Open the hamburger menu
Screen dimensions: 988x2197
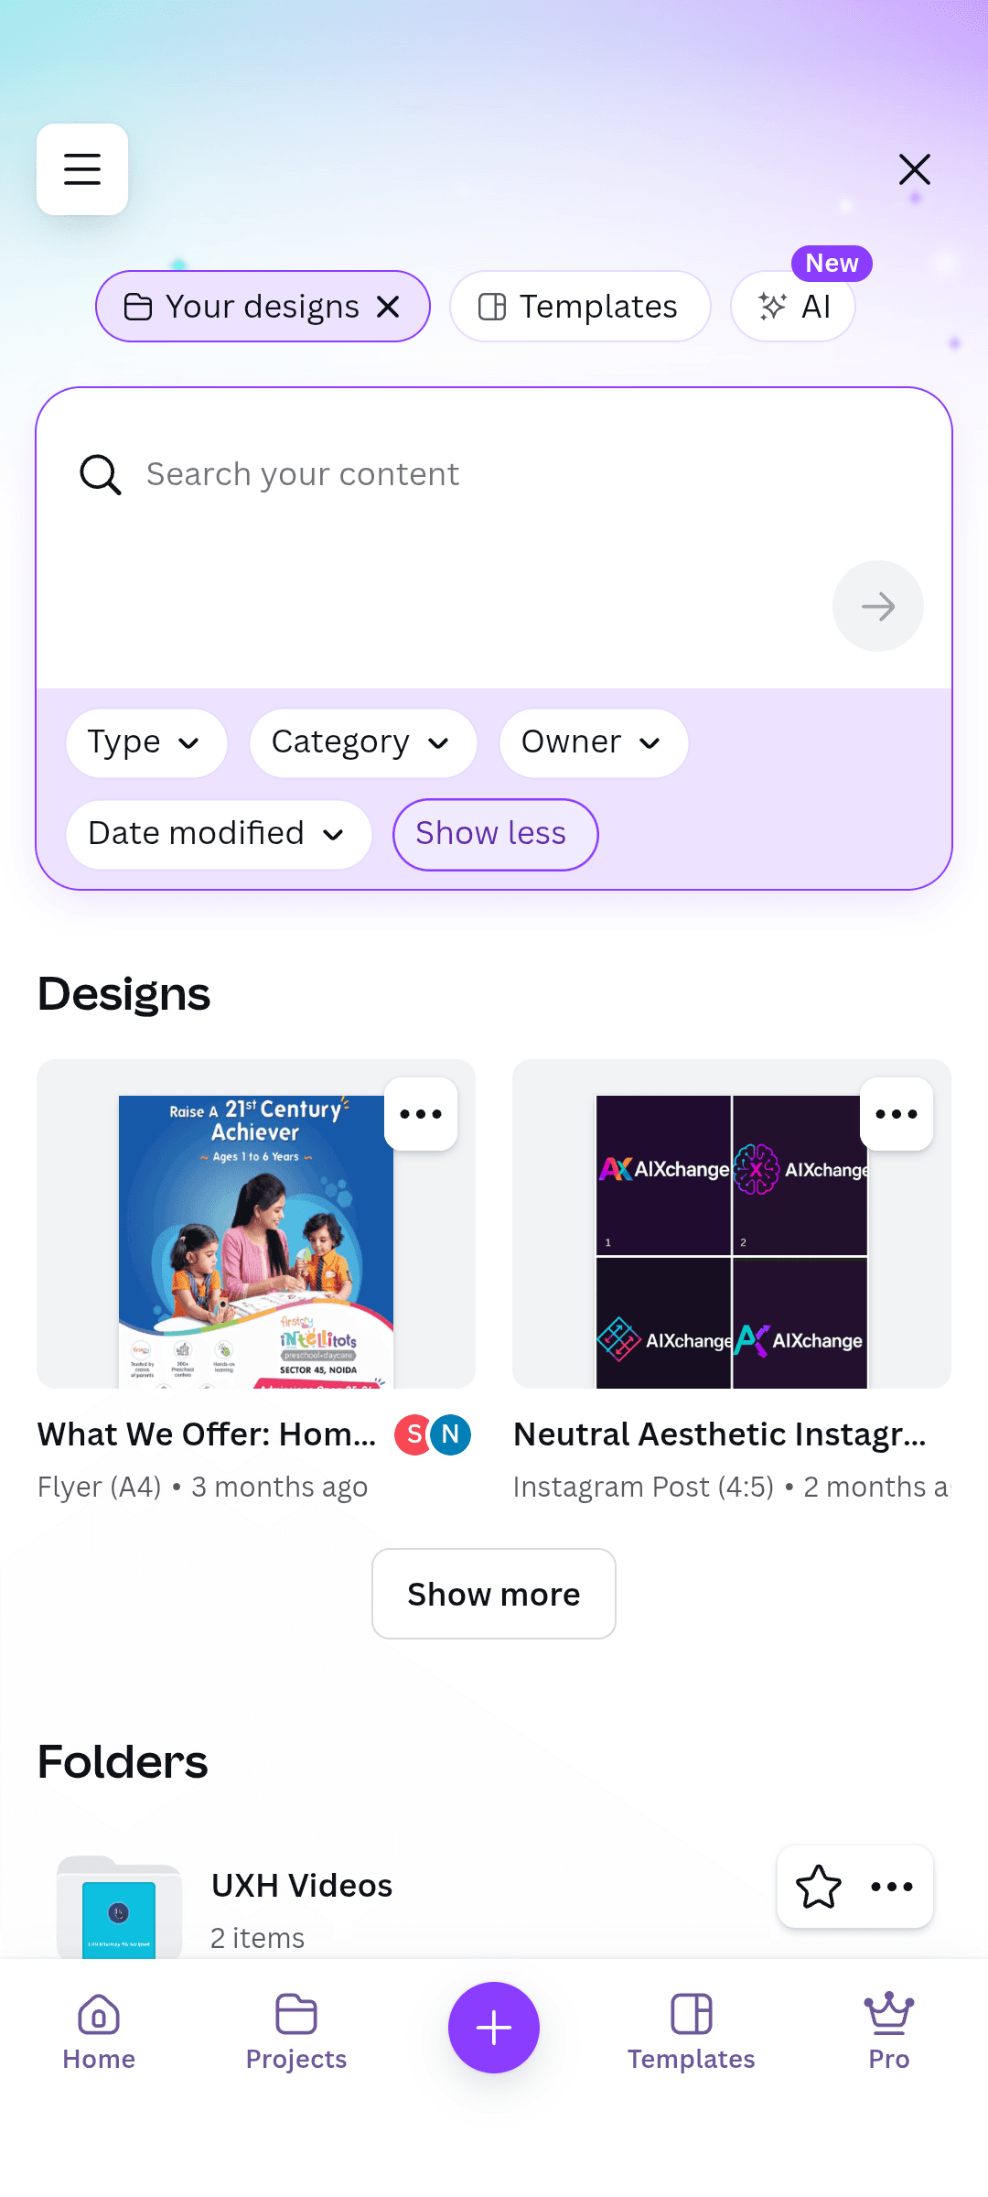pos(82,169)
